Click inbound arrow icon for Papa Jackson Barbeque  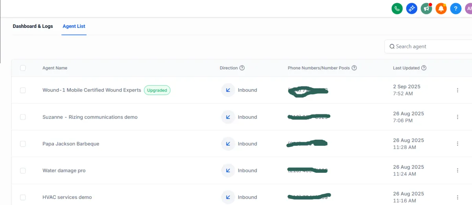click(228, 144)
